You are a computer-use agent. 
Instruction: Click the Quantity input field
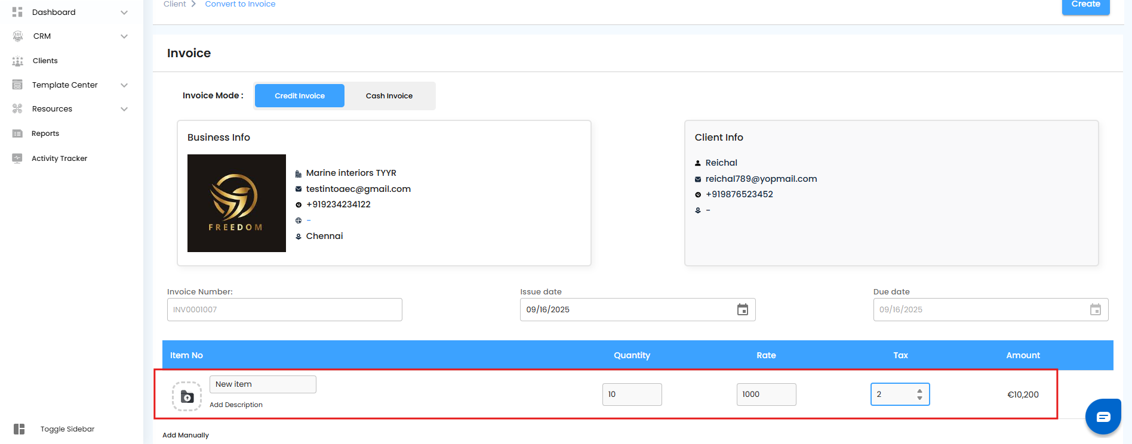tap(632, 395)
